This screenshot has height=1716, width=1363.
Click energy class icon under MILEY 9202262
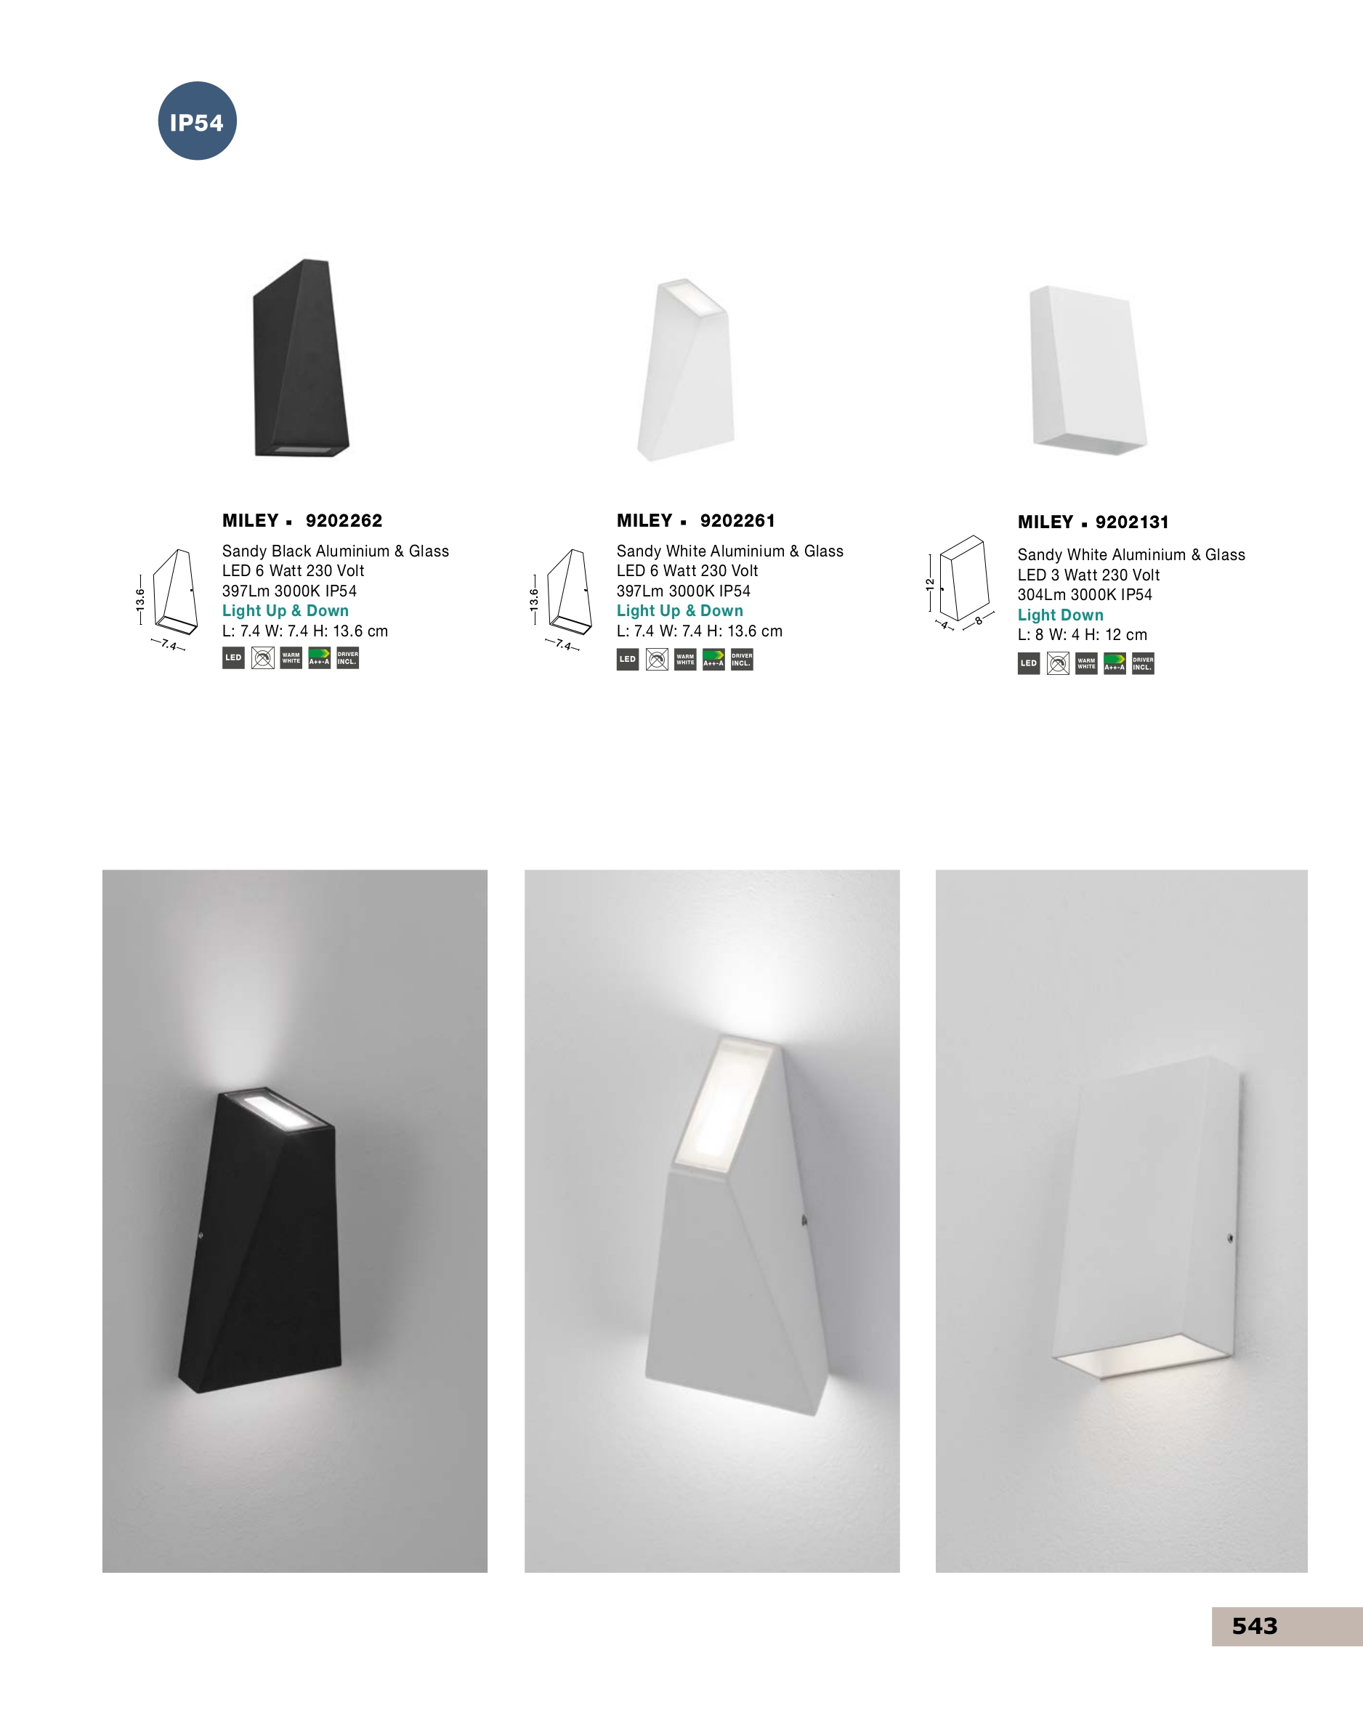point(319,657)
